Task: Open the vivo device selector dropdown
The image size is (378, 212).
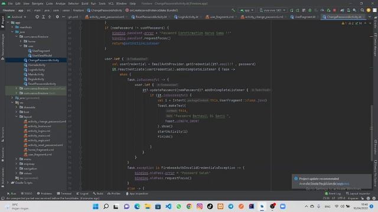Action: pyautogui.click(x=272, y=11)
